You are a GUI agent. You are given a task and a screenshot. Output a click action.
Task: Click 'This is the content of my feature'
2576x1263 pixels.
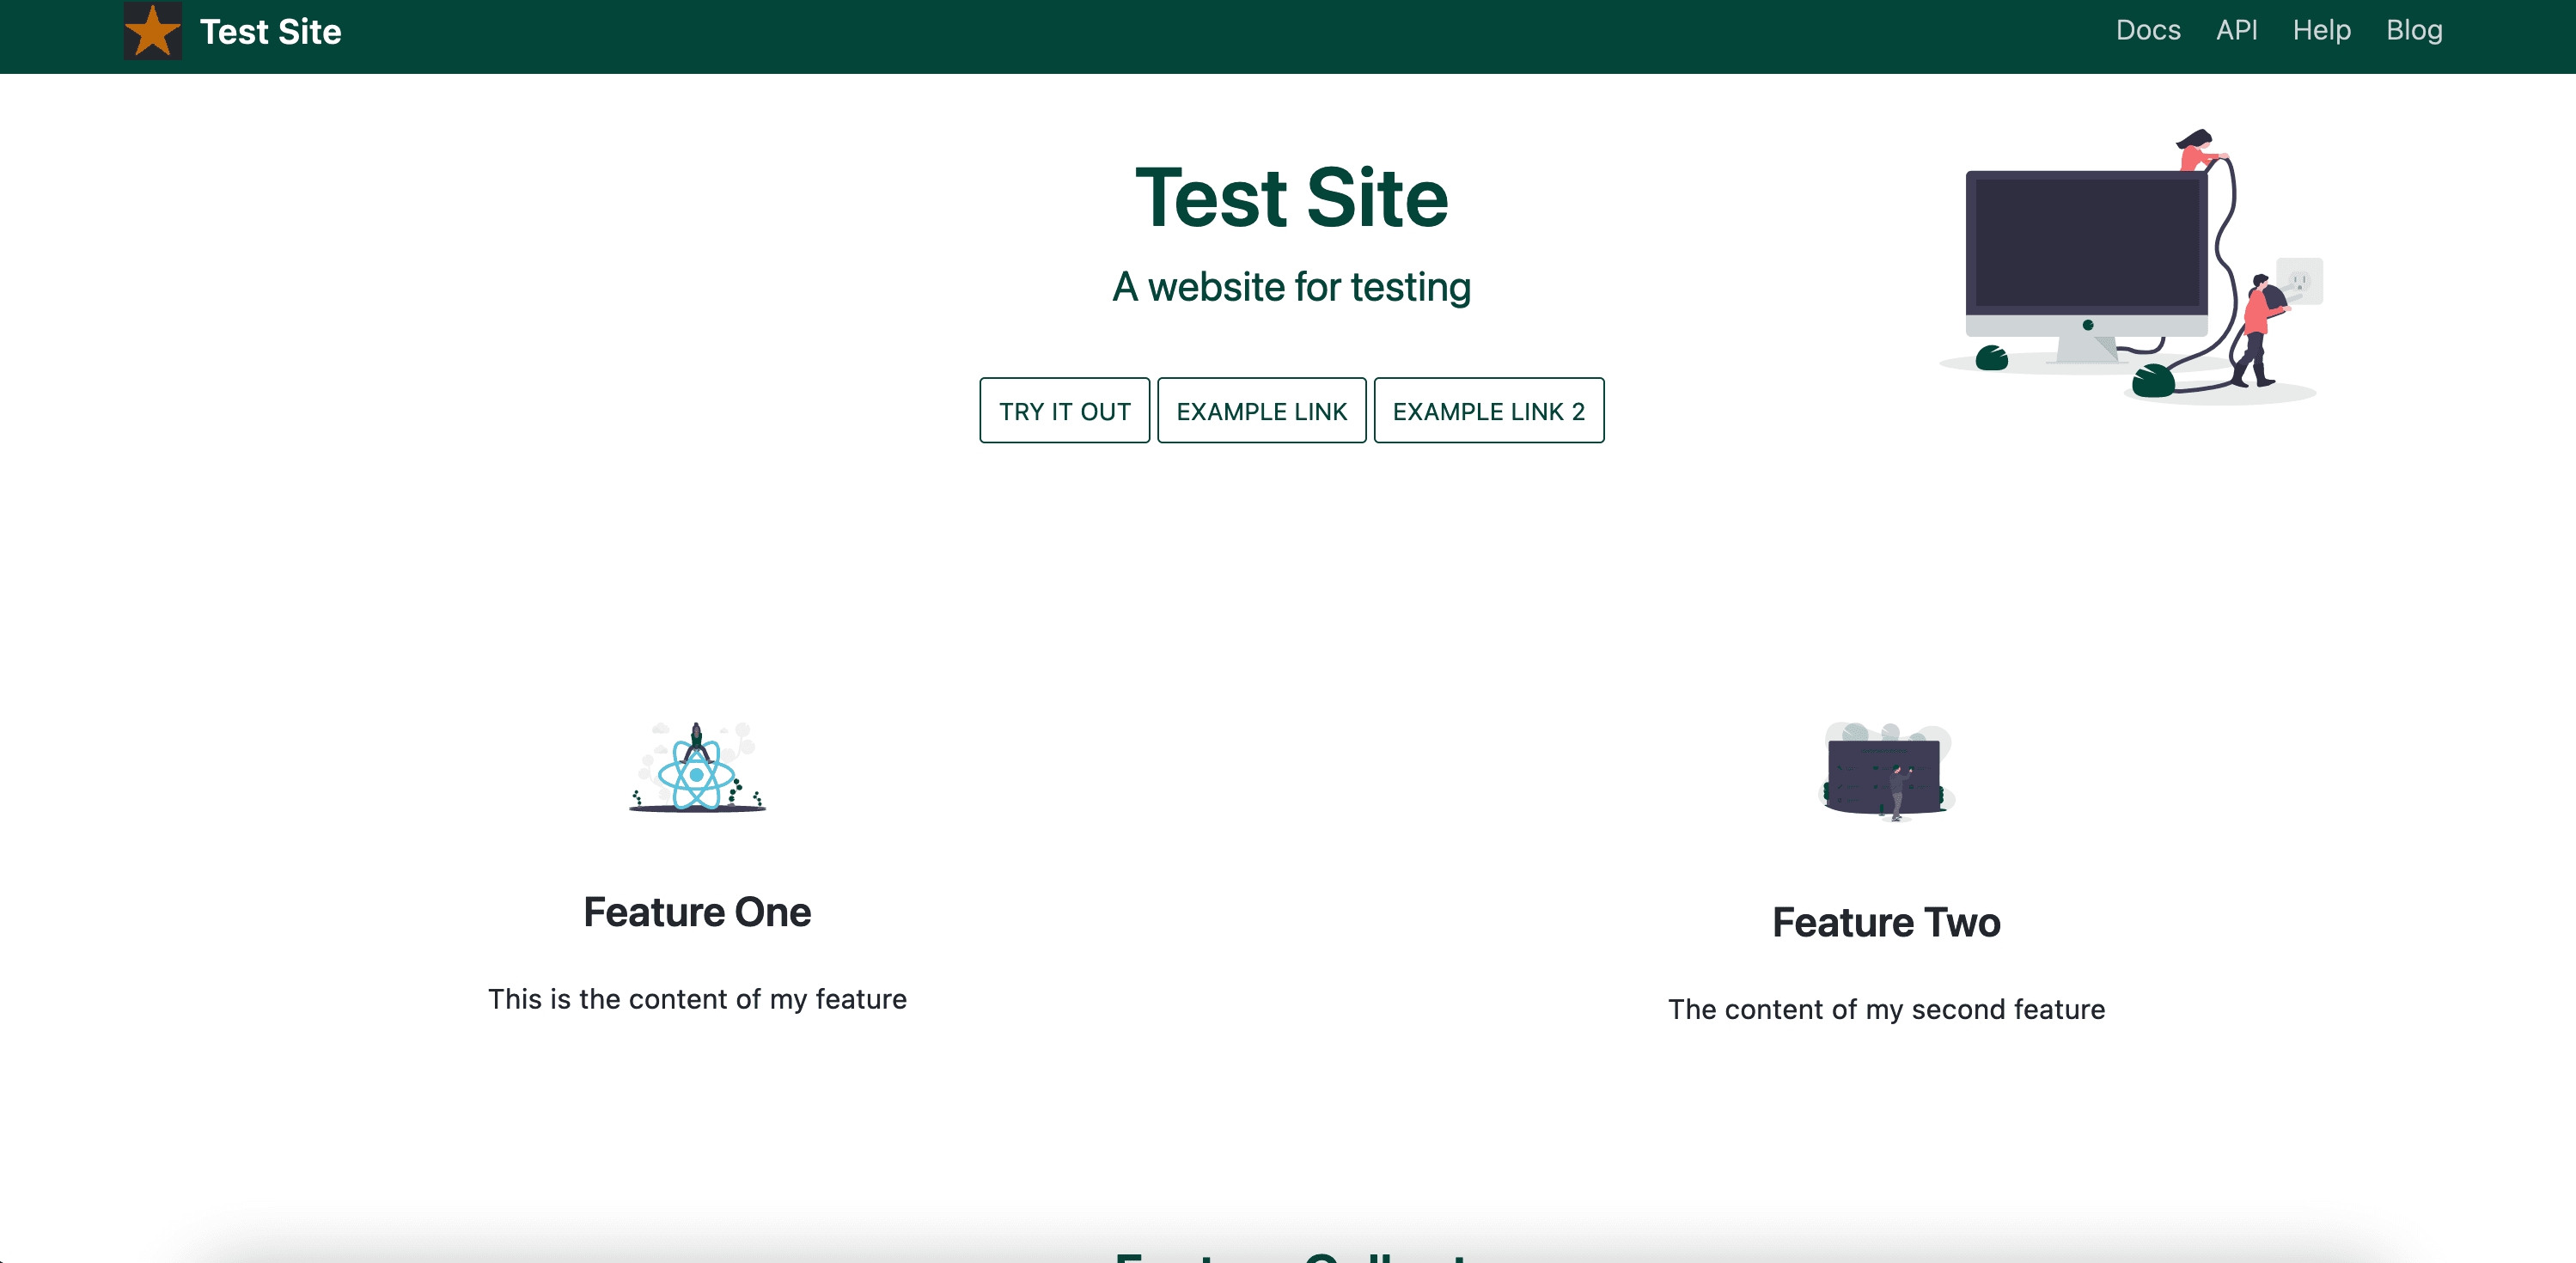pyautogui.click(x=697, y=999)
